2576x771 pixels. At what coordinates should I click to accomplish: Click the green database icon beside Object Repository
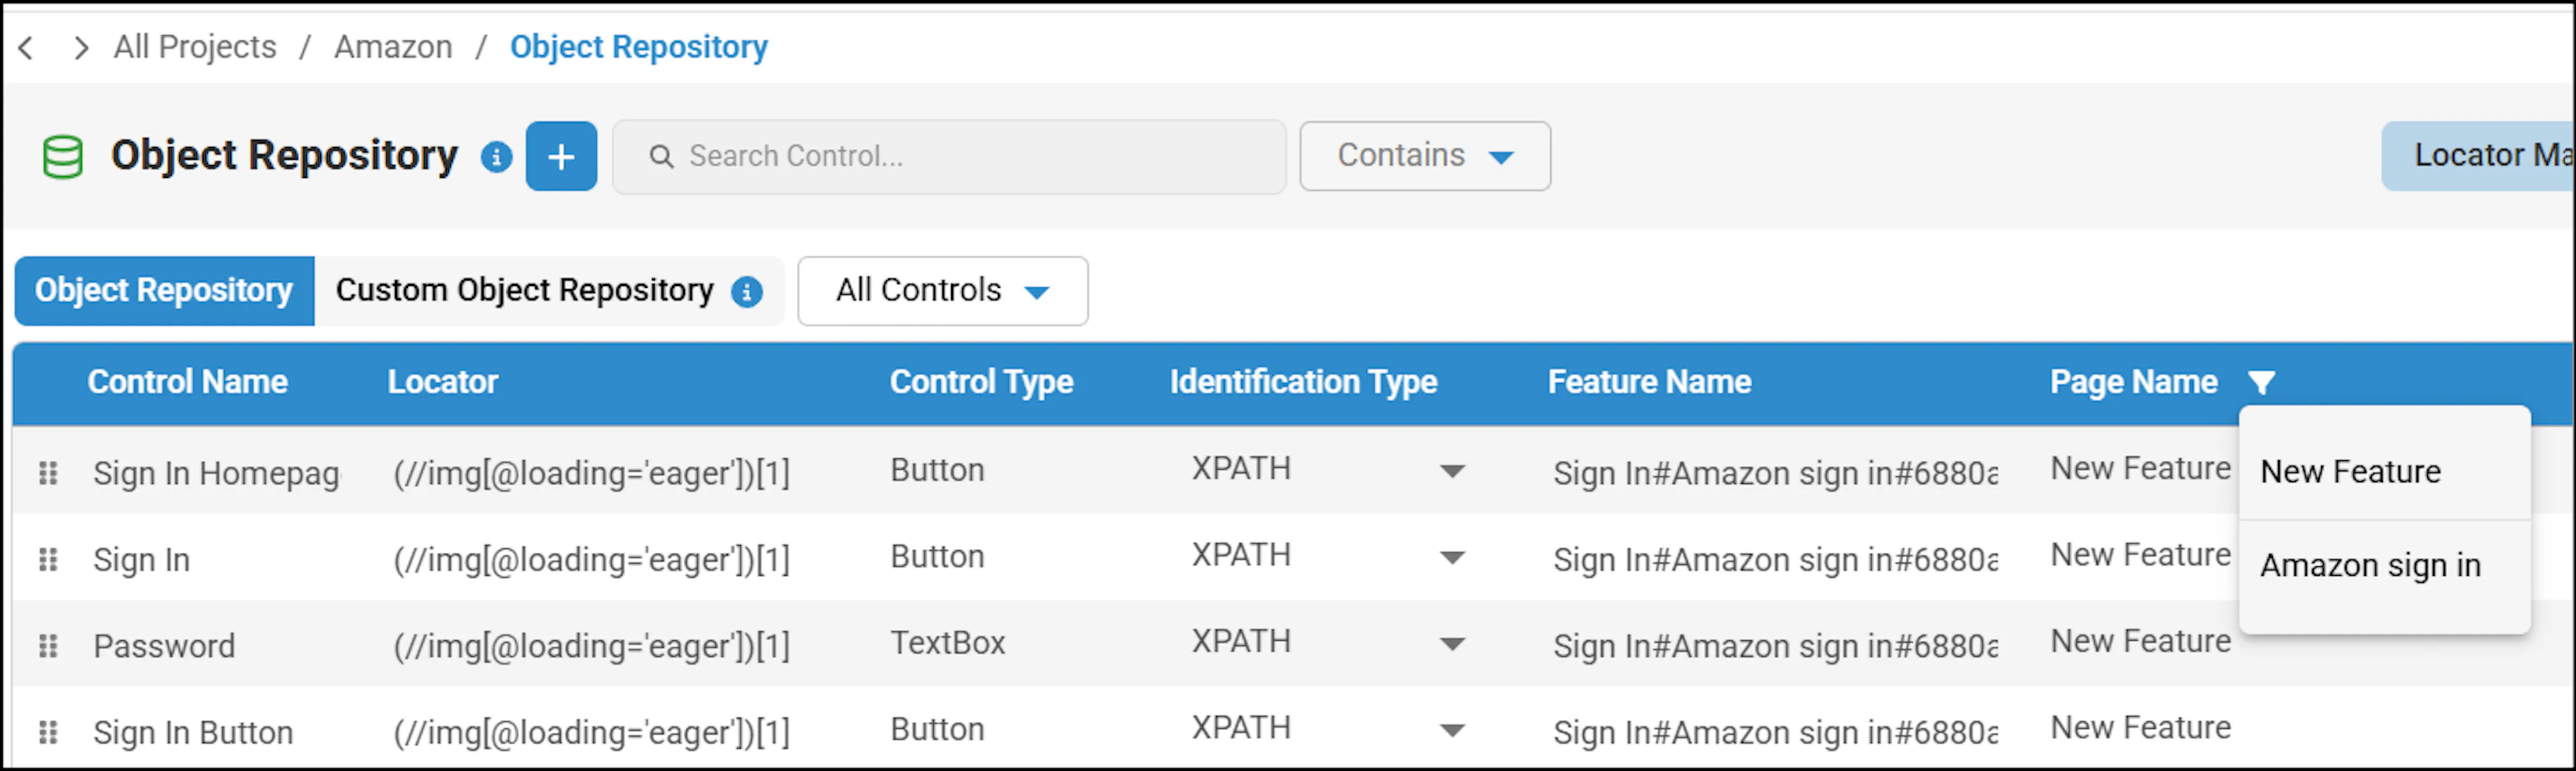point(63,157)
